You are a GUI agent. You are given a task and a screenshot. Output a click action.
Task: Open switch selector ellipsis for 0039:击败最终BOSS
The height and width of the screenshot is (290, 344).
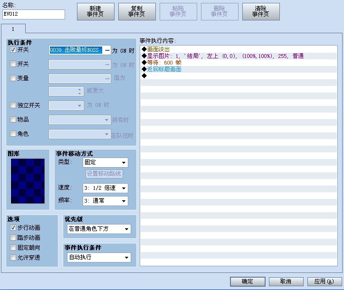(107, 50)
